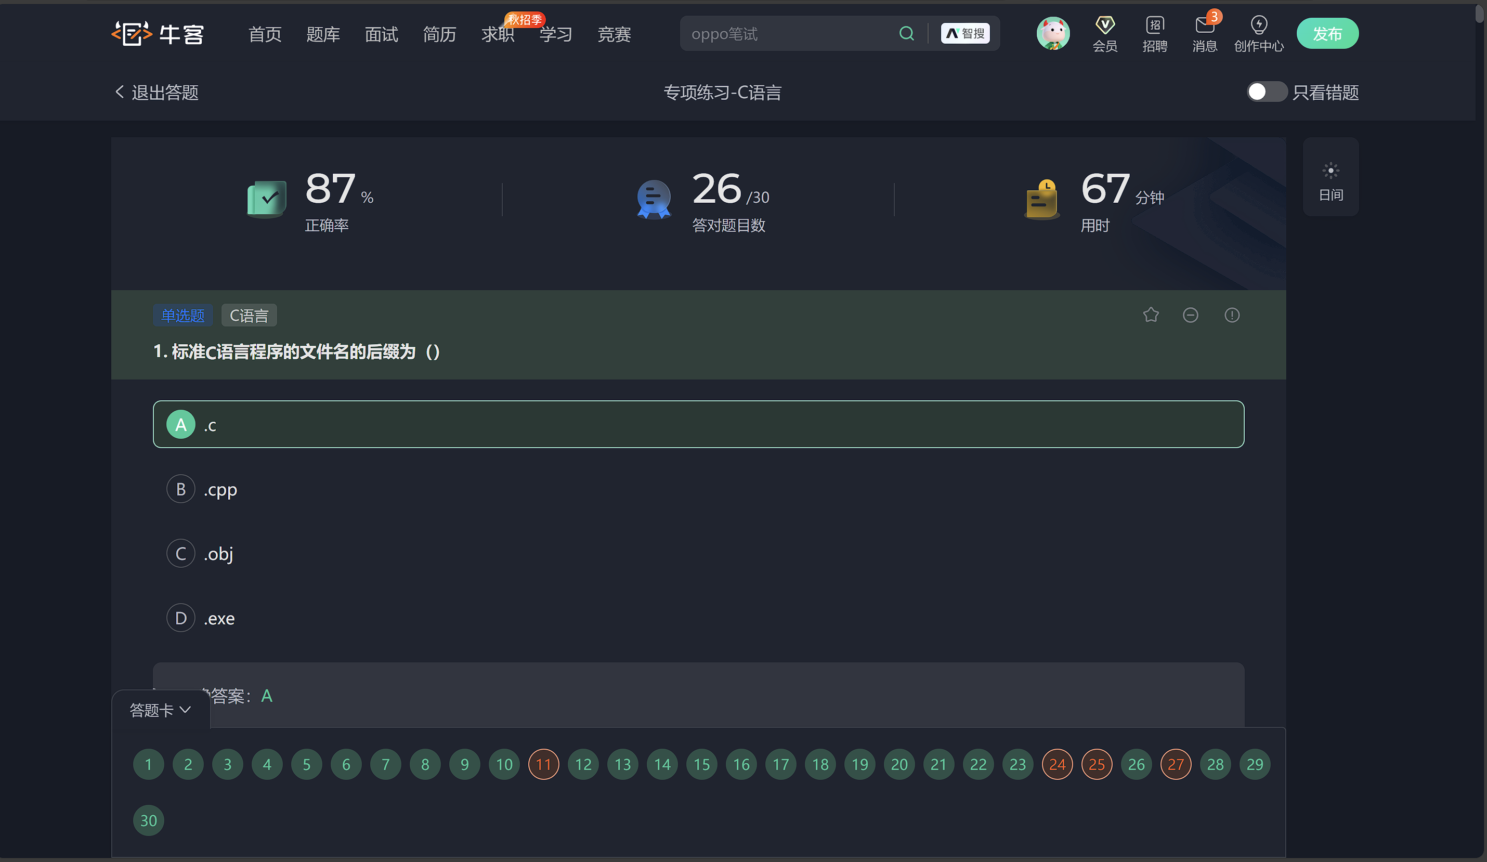Screen dimensions: 1487x862
Task: Click 退出答题 back chevron
Action: [120, 92]
